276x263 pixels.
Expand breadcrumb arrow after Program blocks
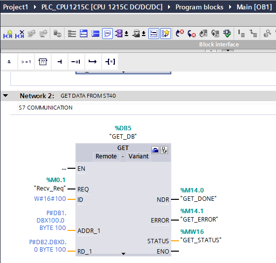click(230, 7)
